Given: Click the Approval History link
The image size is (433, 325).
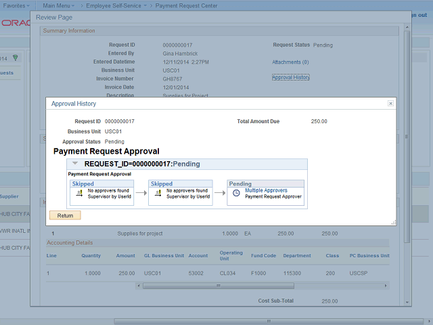Looking at the screenshot, I should point(291,78).
